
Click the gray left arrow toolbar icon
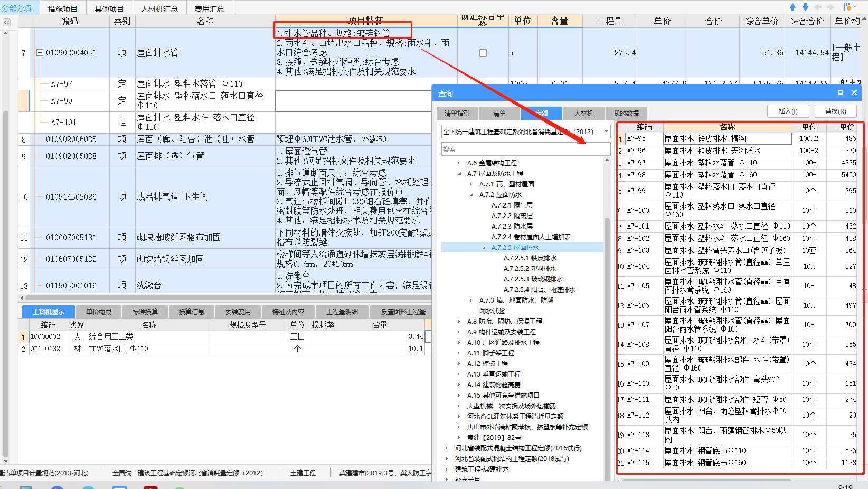click(x=818, y=7)
